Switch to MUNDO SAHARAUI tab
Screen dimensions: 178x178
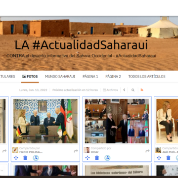tap(60, 77)
